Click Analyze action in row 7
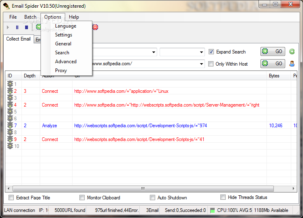 coord(49,126)
